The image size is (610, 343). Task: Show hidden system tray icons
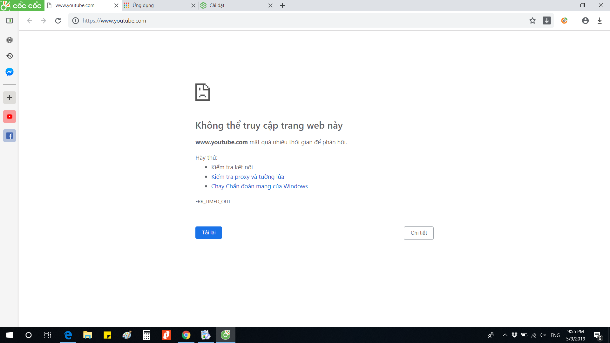coord(505,335)
